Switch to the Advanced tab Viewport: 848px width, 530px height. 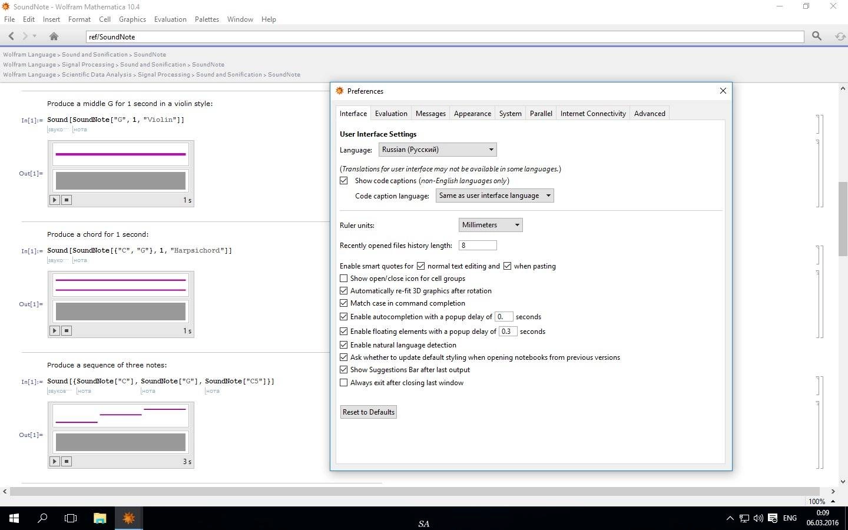[650, 114]
